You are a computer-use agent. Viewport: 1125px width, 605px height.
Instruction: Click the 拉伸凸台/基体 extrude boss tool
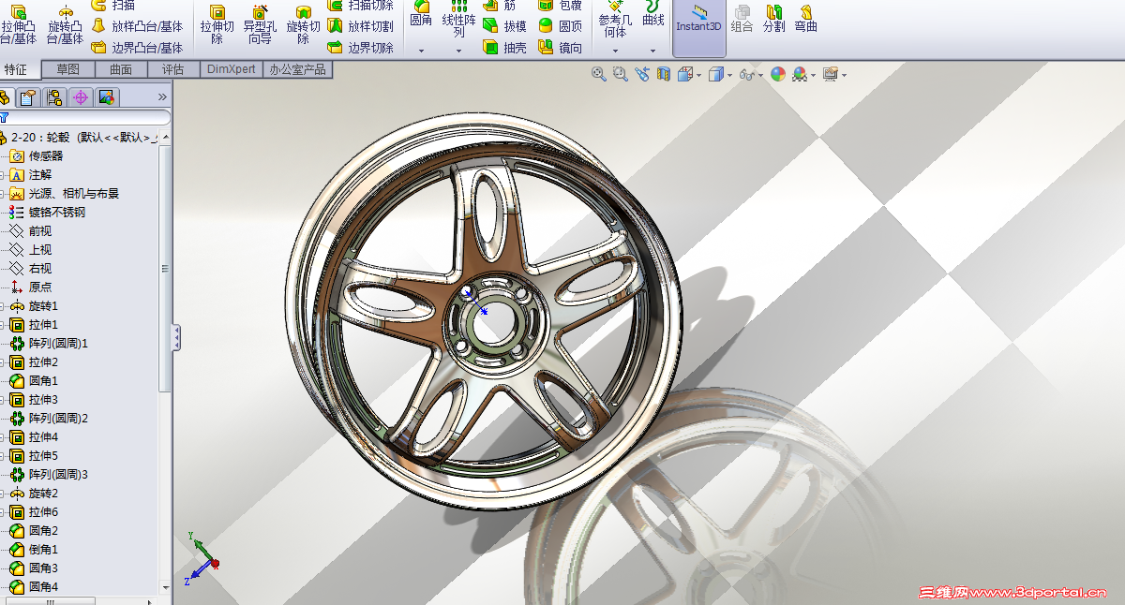pos(19,24)
